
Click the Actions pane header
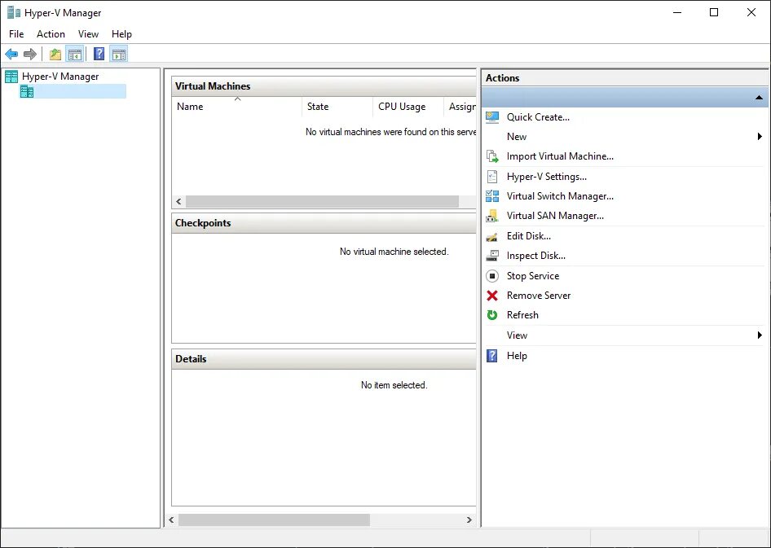click(x=625, y=78)
